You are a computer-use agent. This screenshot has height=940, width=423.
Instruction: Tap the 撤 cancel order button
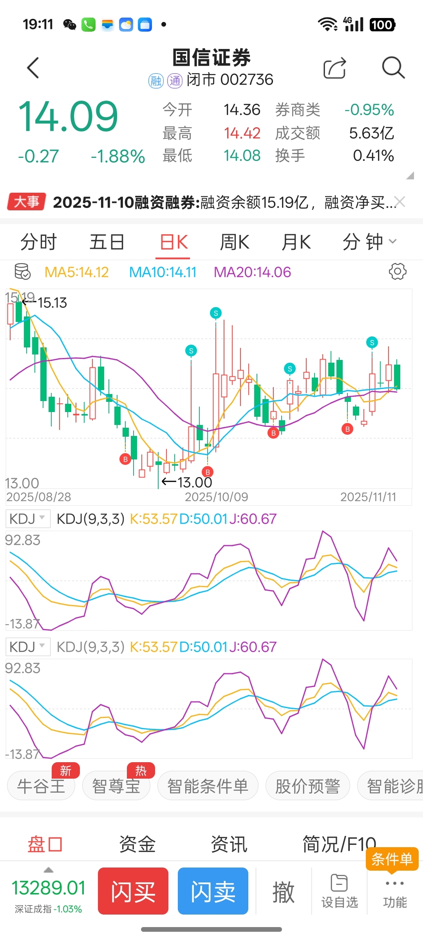[x=283, y=892]
